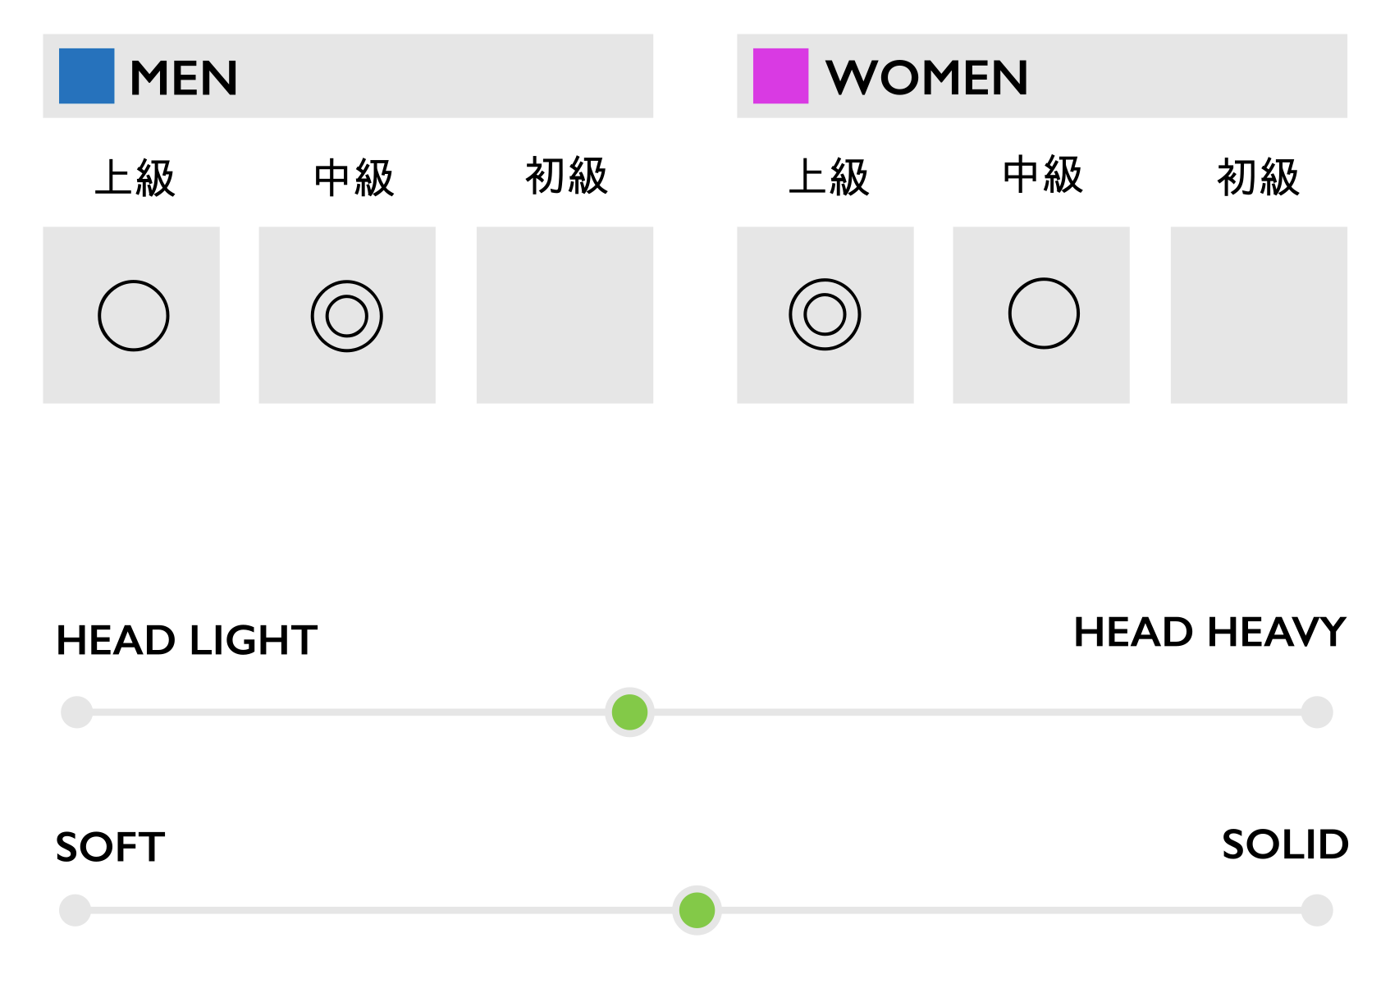Click empty box under MEN 初級

565,315
